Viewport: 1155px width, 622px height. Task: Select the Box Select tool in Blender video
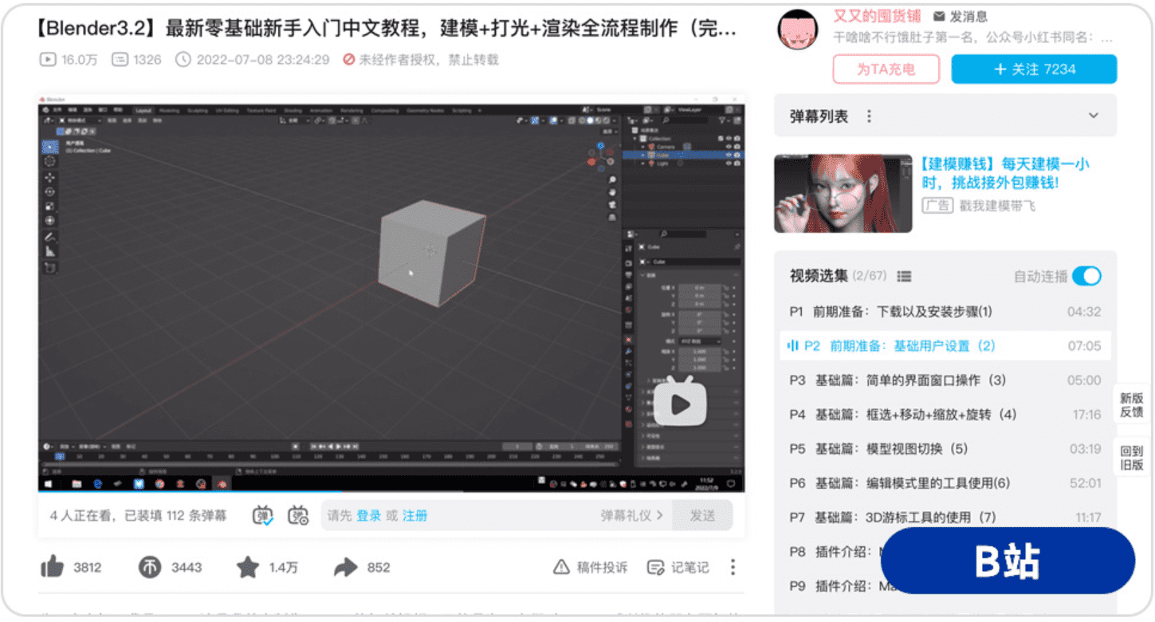[50, 148]
